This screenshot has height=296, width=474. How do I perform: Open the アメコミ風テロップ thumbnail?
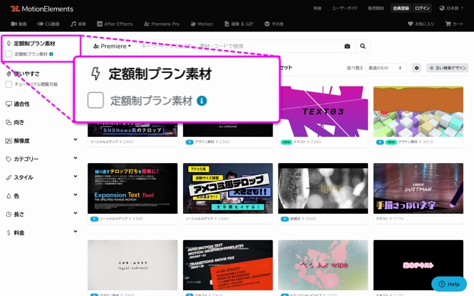tap(228, 189)
